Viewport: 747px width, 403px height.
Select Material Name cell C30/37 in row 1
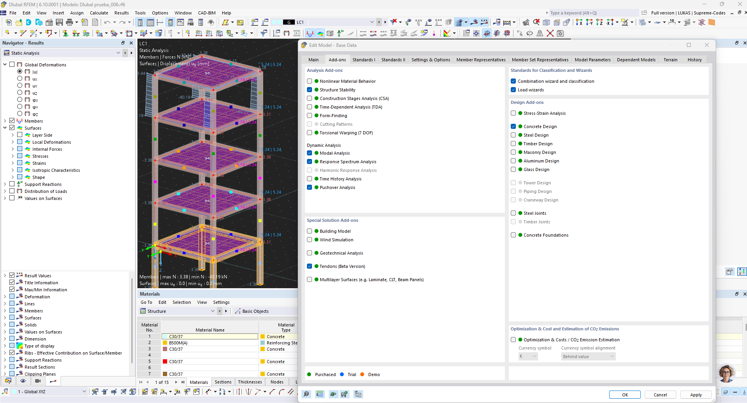[210, 337]
